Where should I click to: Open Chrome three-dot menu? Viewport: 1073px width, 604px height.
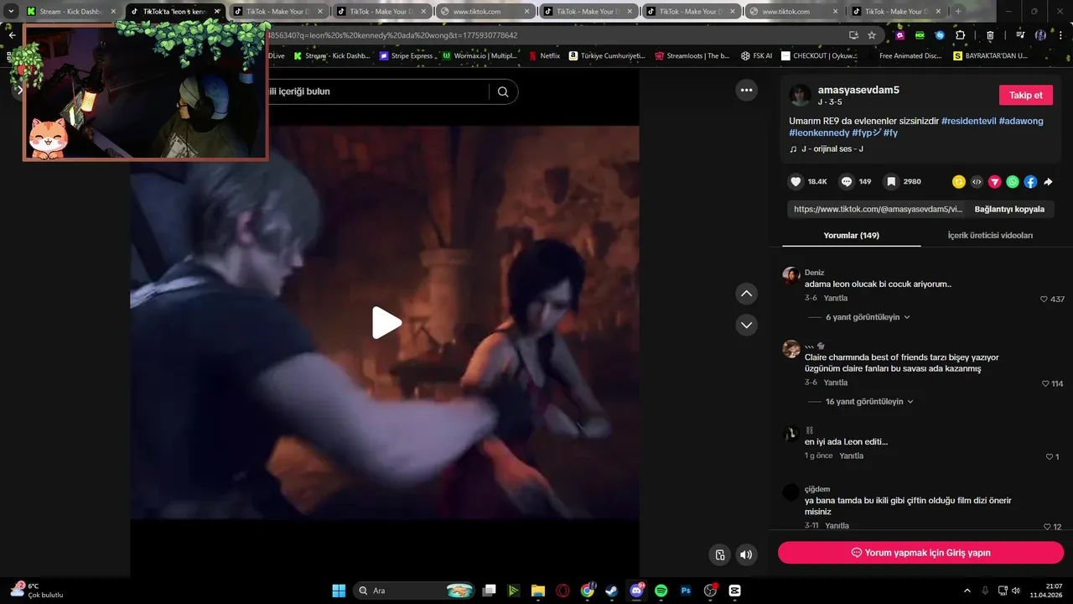[x=1060, y=35]
